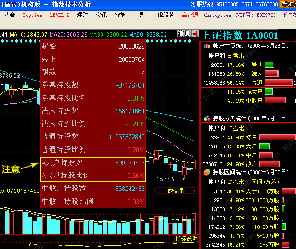Click the green bar beside A大户
Screen dimensions: 296x249
(268, 91)
